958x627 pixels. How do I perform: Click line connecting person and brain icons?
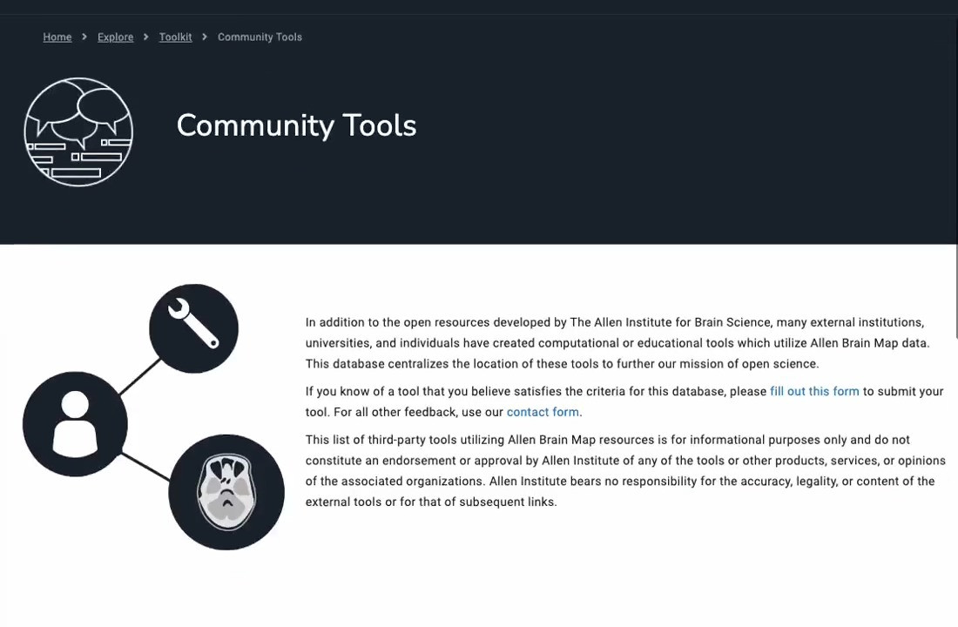coord(145,466)
